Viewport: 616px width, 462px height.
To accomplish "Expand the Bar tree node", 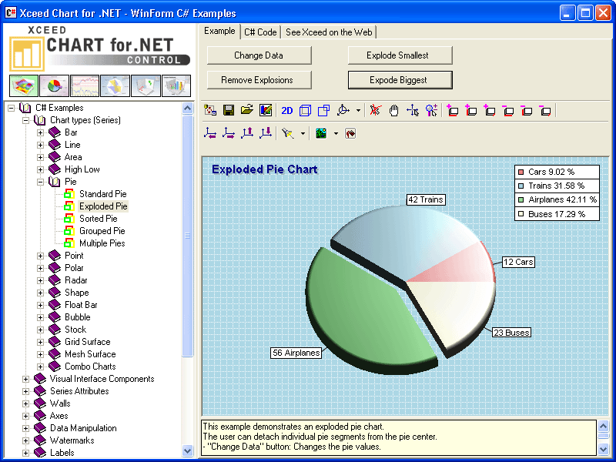I will click(x=40, y=132).
